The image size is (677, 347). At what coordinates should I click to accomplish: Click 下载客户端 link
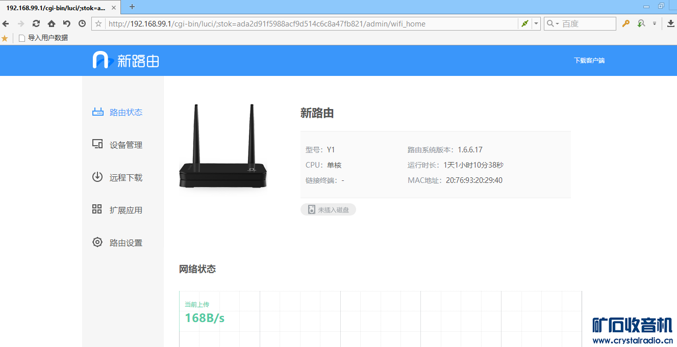589,61
